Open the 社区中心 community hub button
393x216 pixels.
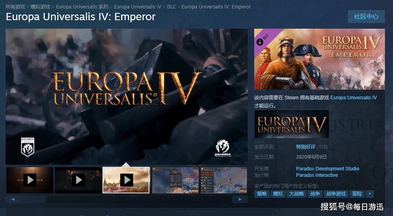coord(366,17)
